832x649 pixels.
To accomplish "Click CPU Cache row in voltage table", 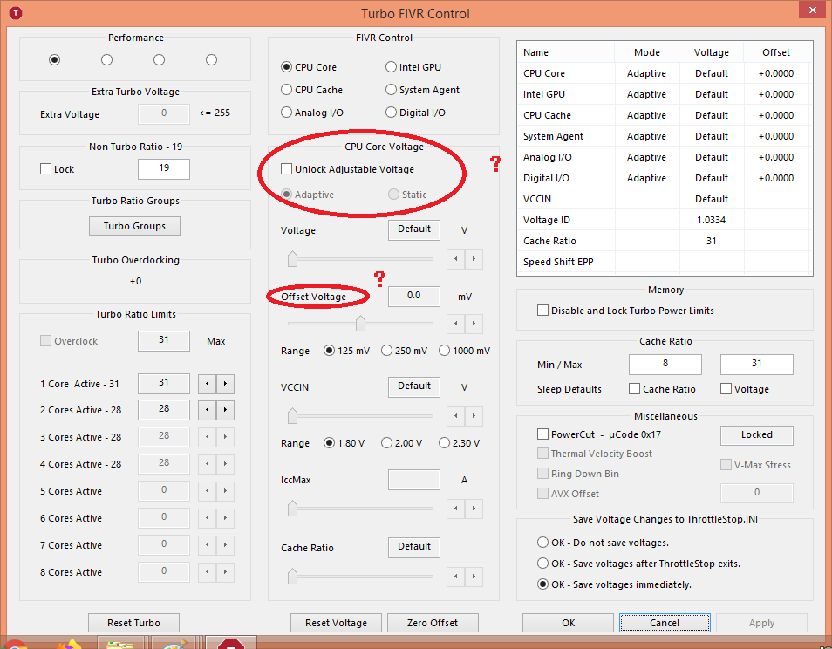I will coord(665,115).
